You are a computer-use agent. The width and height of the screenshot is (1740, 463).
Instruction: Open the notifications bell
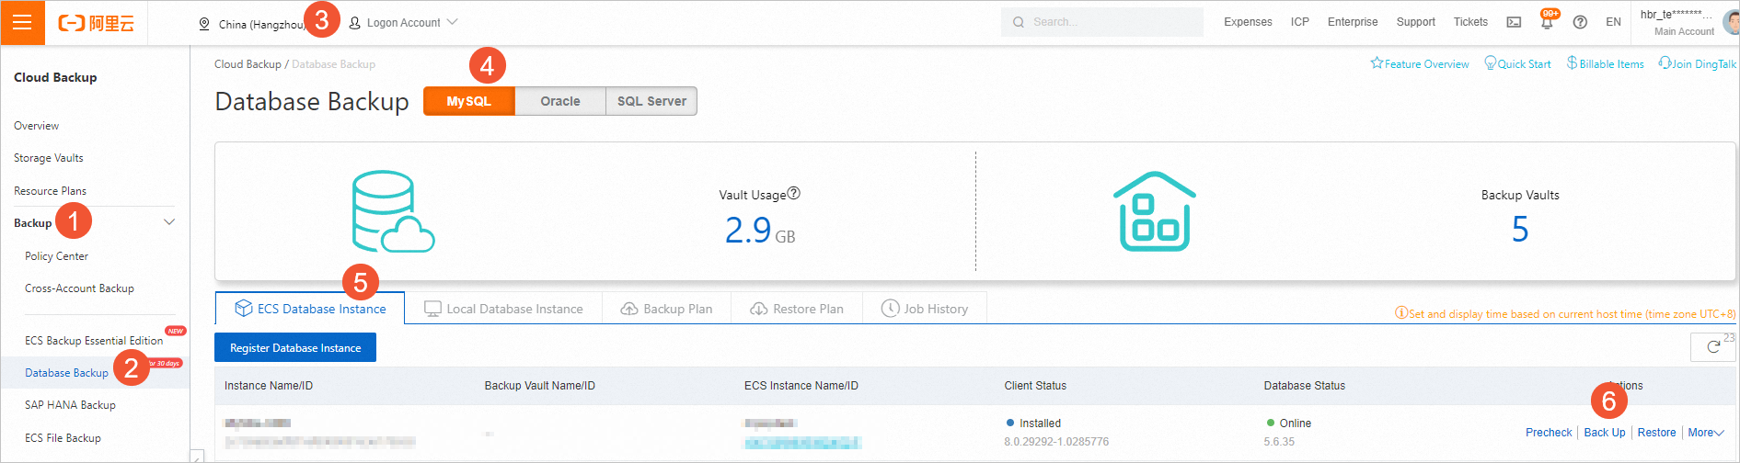pos(1547,23)
